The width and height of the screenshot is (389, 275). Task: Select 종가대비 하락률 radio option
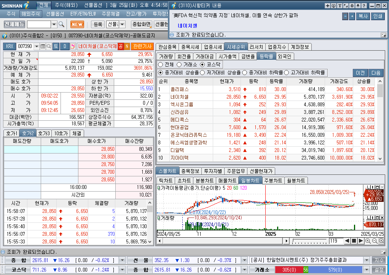(x=245, y=72)
